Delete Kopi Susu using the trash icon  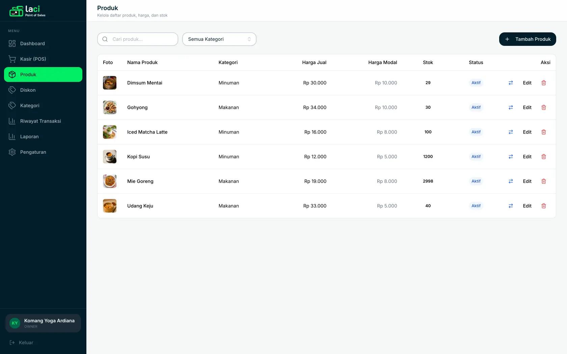pyautogui.click(x=544, y=156)
